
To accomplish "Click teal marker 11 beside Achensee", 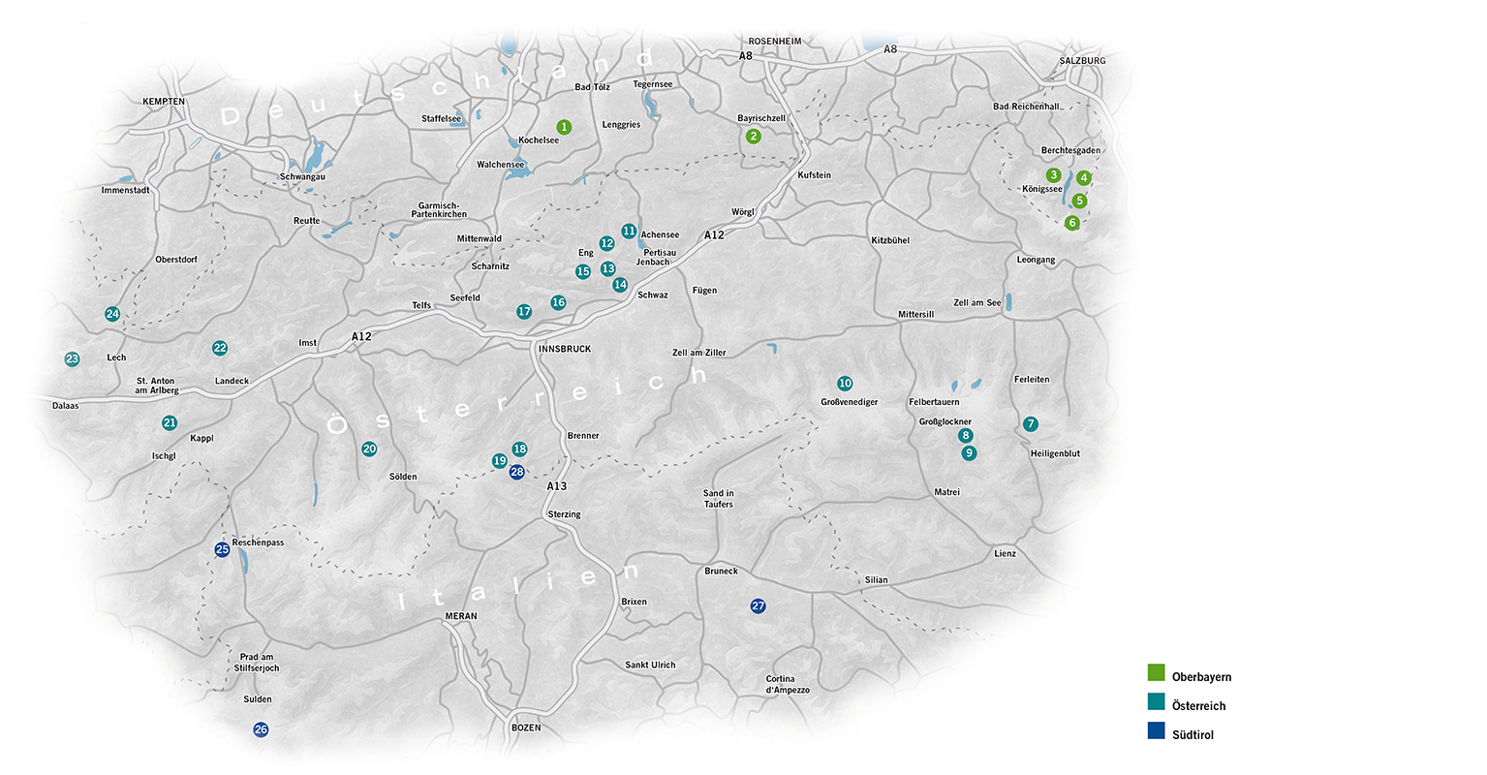I will pyautogui.click(x=629, y=231).
